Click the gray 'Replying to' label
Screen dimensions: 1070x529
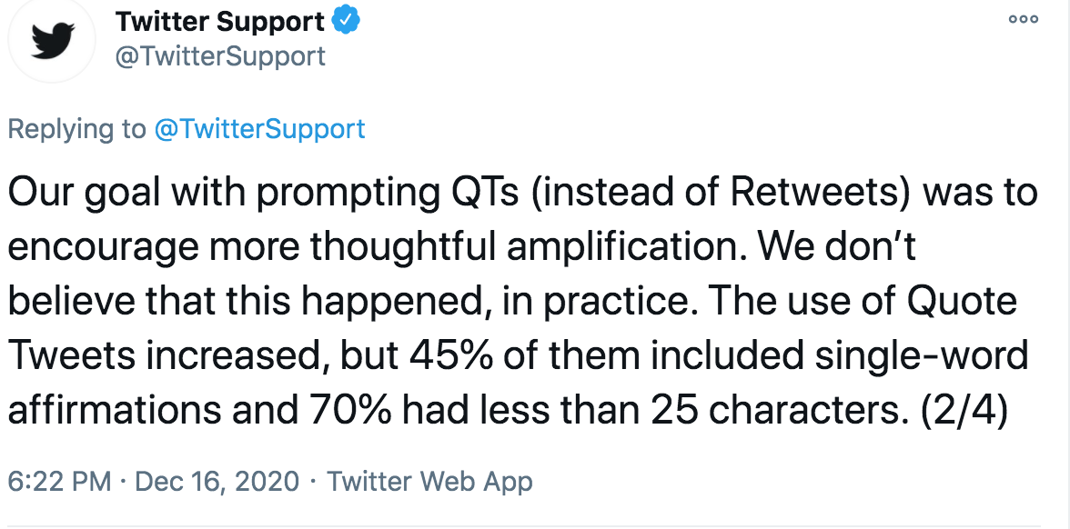click(x=77, y=129)
